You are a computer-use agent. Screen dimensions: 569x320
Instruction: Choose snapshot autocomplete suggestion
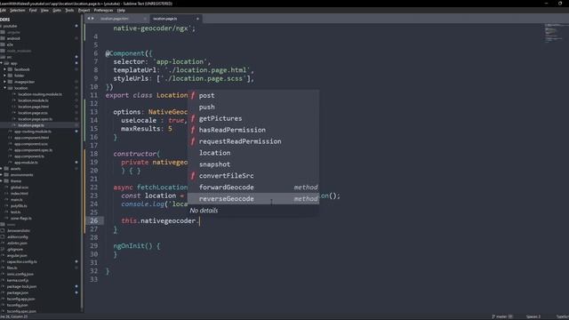253,164
